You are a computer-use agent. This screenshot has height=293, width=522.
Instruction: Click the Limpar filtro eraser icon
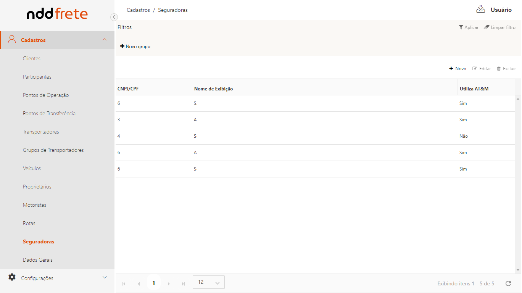[x=487, y=27]
